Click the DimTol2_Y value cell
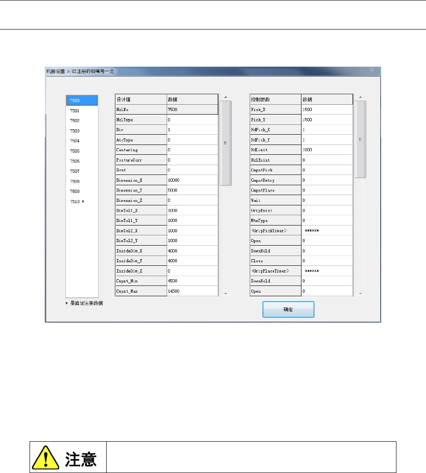 click(192, 241)
